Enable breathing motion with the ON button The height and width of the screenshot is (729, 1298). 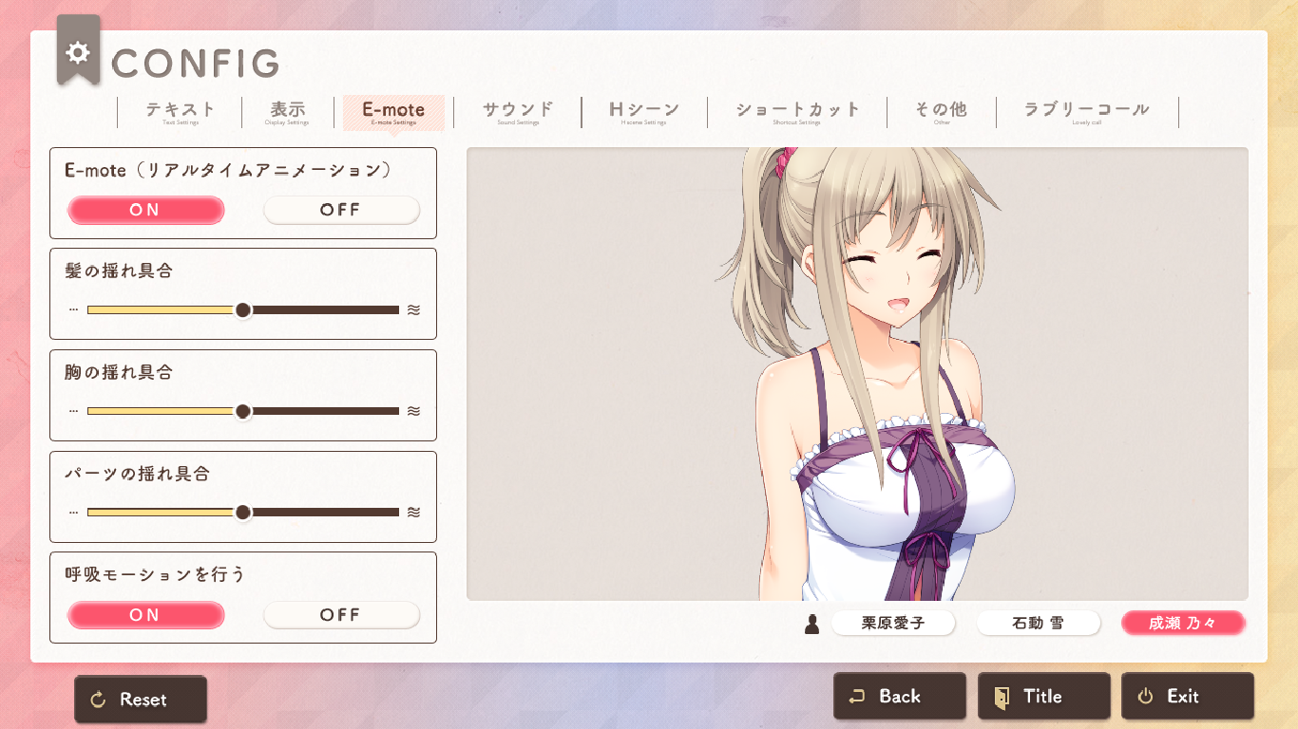pos(145,615)
